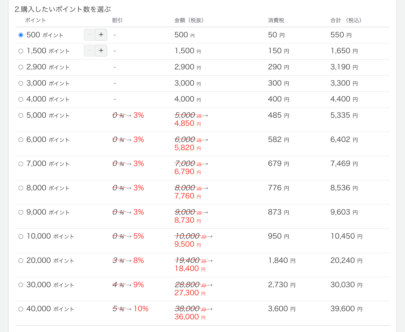Click the plus stepper for 500 ポイント
The image size is (405, 332).
(101, 35)
